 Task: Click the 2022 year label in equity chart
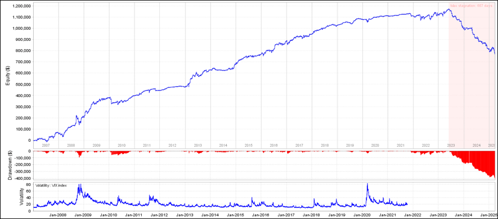pos(426,145)
